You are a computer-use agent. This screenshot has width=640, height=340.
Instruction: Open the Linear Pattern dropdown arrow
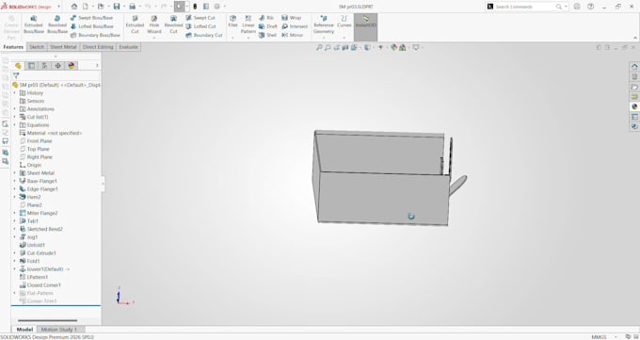(248, 38)
